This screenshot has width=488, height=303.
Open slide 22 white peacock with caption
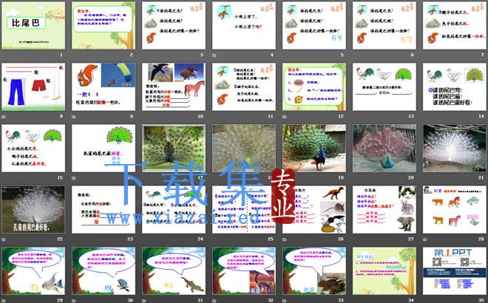click(x=33, y=210)
